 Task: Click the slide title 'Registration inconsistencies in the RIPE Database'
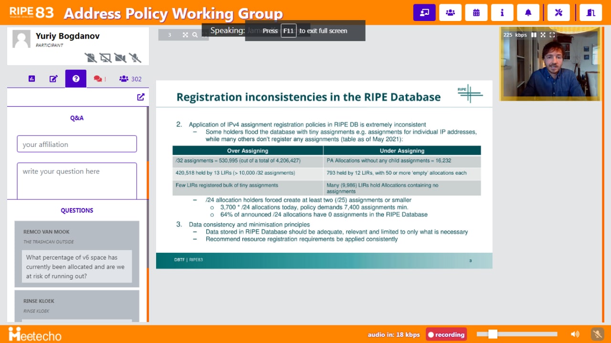point(308,97)
